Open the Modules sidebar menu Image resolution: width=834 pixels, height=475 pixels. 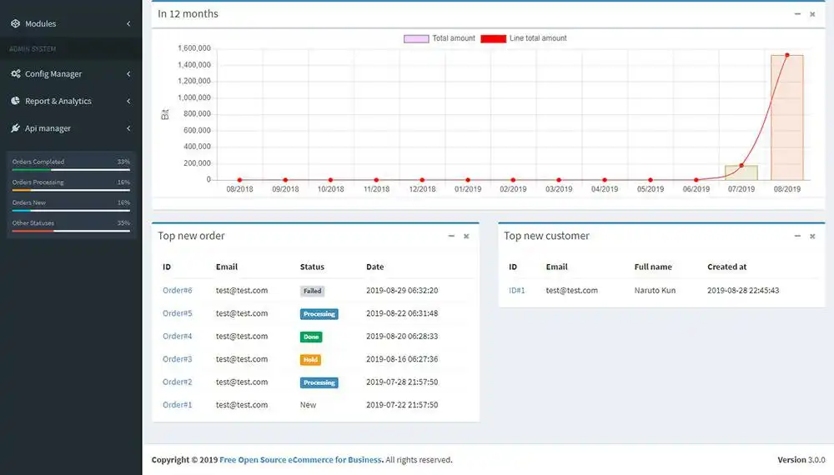click(71, 23)
